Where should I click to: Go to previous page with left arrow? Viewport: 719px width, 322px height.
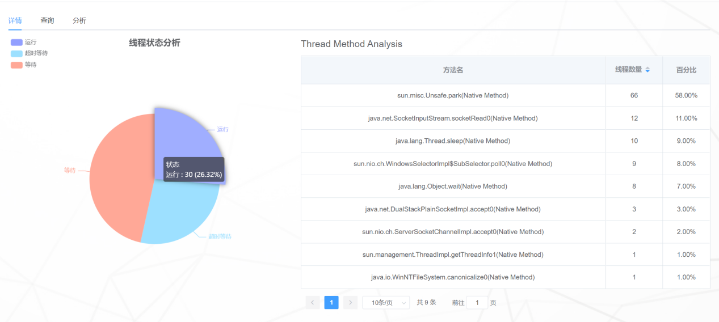click(x=313, y=303)
